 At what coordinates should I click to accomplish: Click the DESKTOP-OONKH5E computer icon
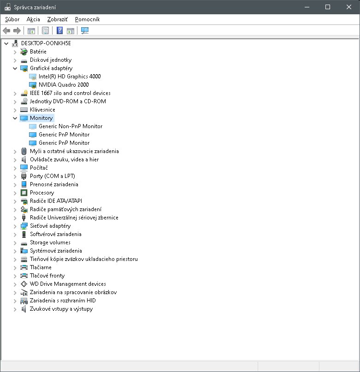point(15,43)
